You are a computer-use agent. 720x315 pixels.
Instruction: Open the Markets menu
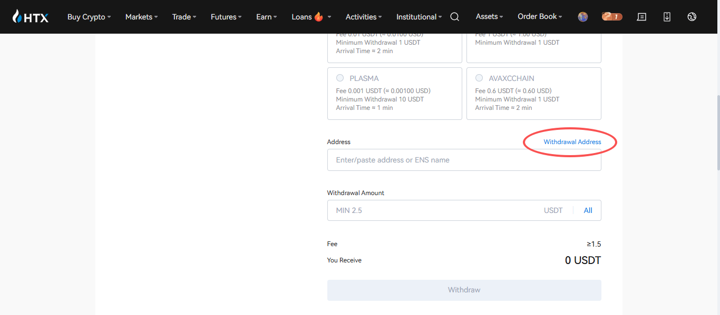141,17
